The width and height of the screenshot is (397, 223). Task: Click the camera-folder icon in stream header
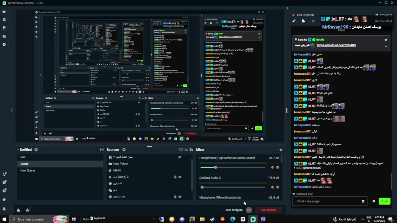(303, 21)
